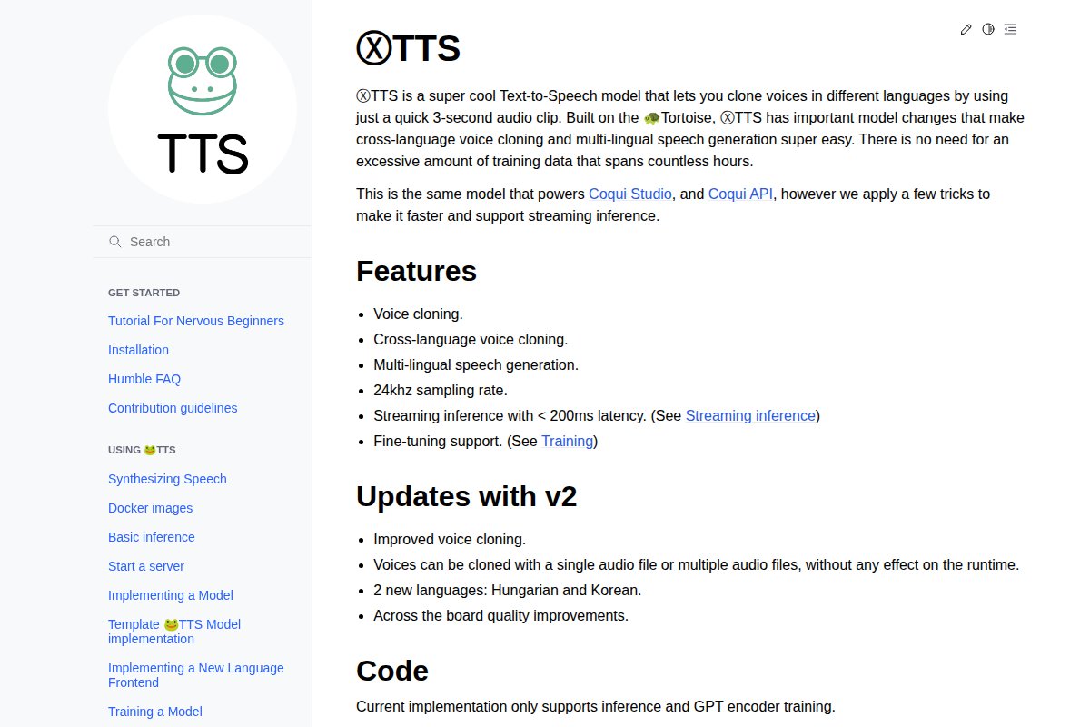
Task: Click the Training link under Features
Action: click(x=567, y=441)
